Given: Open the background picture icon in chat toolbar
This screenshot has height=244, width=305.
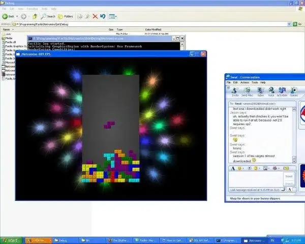Looking at the screenshot, I should pyautogui.click(x=265, y=168).
